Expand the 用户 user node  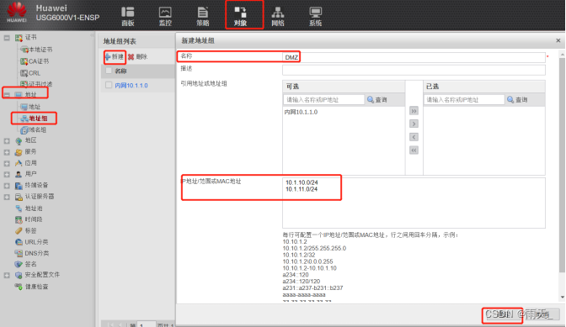point(7,175)
